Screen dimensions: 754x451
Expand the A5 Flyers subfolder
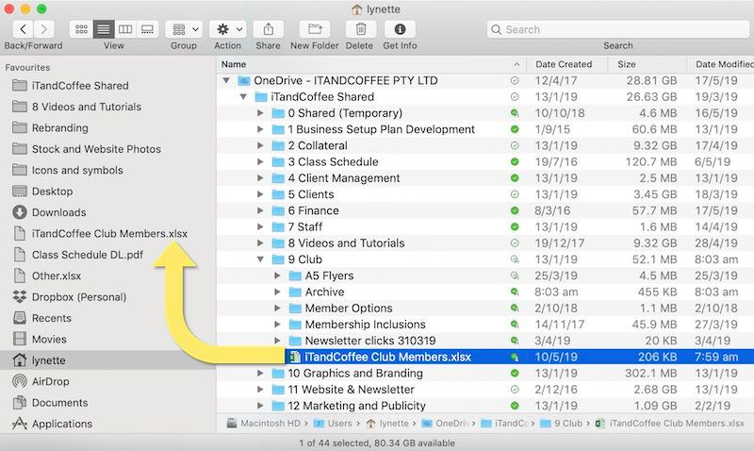[x=277, y=276]
